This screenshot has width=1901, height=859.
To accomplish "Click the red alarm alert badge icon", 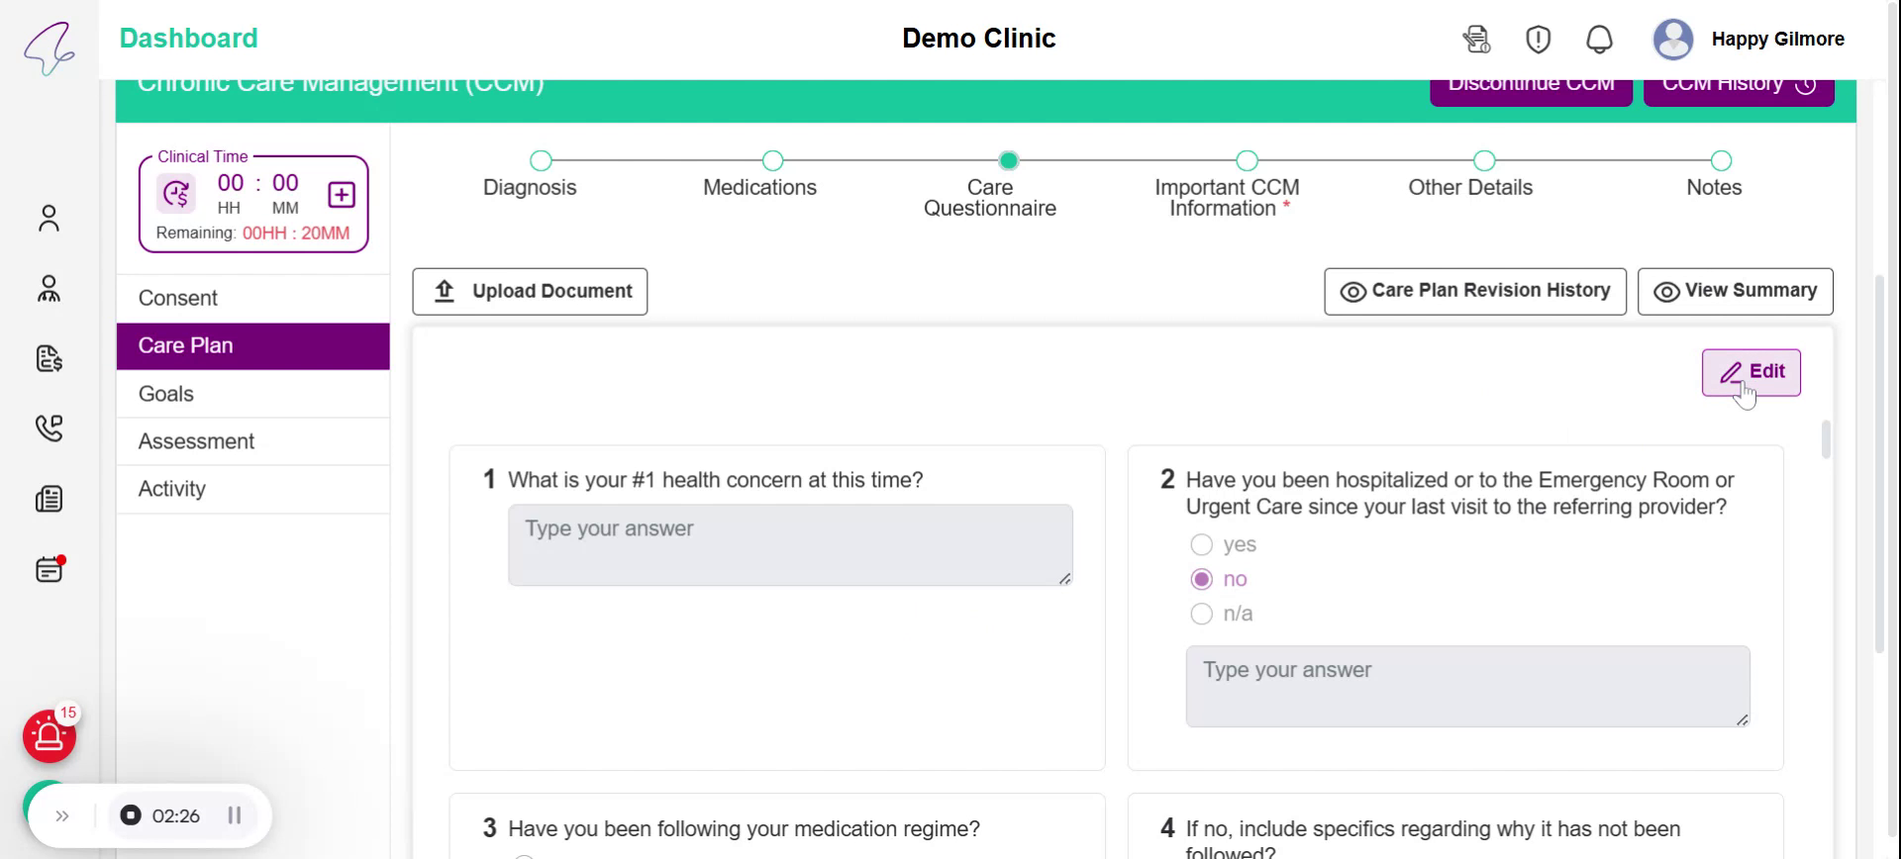I will [50, 736].
